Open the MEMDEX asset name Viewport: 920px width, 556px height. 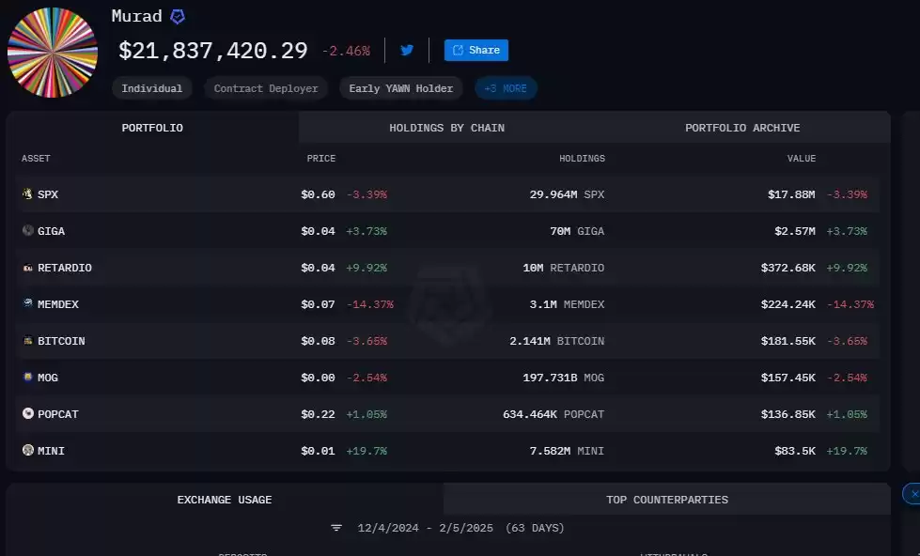pos(58,304)
